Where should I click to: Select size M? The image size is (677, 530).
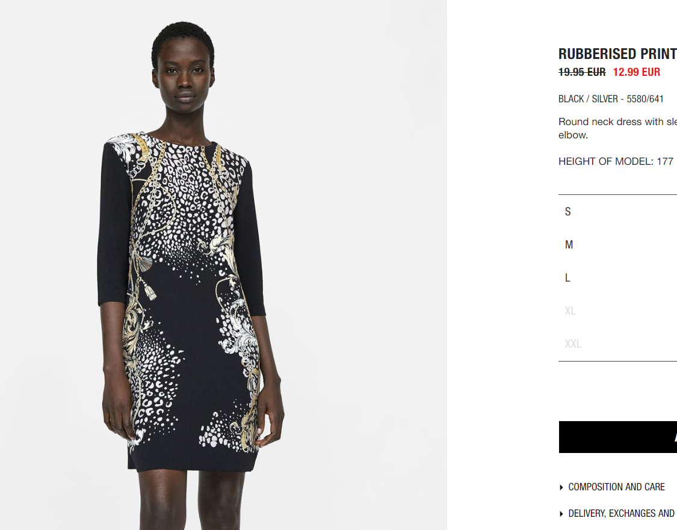tap(617, 245)
